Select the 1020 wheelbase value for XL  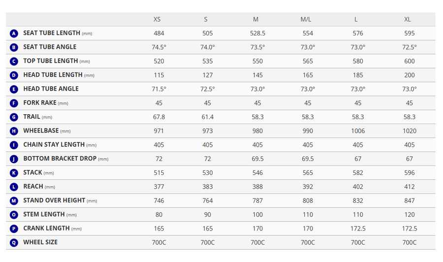click(x=410, y=131)
